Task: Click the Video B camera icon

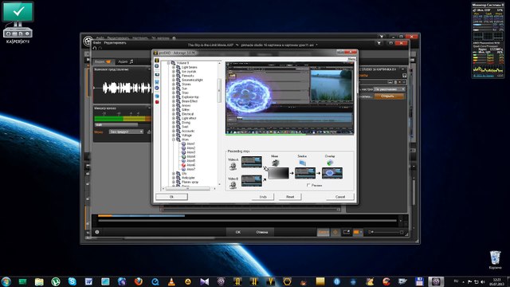Action: click(233, 185)
